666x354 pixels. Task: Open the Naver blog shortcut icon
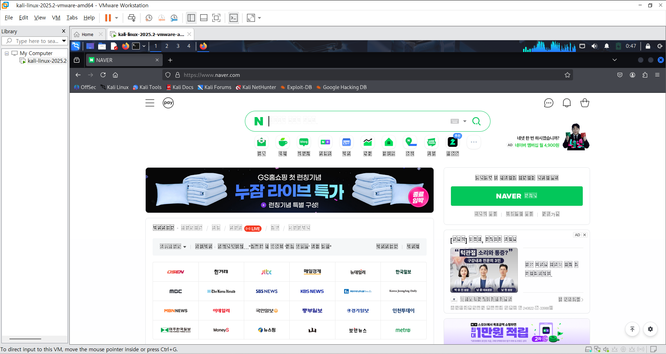click(x=304, y=142)
